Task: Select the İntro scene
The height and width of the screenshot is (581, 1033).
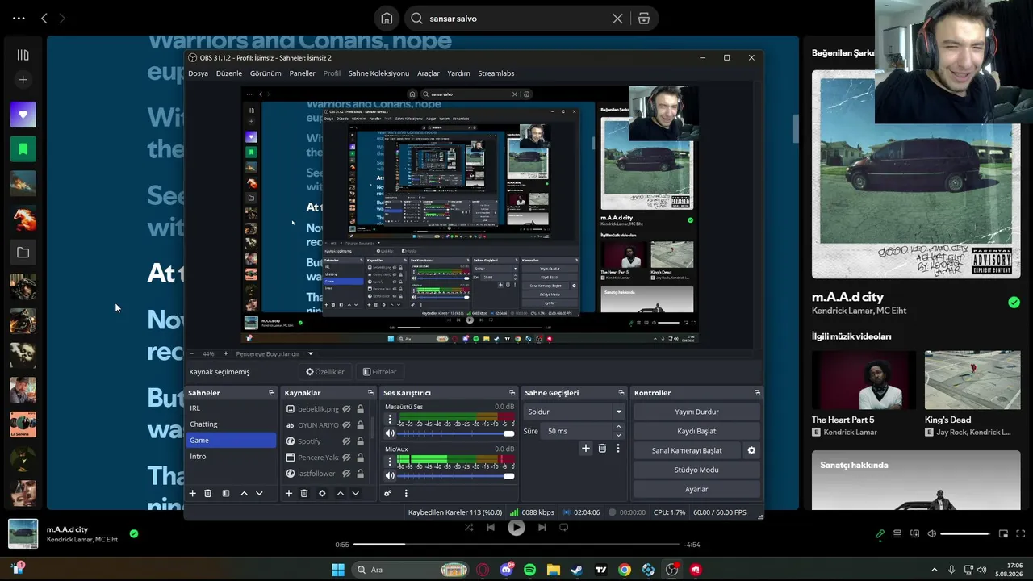Action: (232, 457)
